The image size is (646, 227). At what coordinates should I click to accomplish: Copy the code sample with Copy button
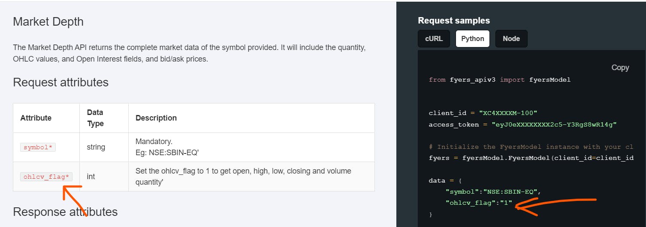[620, 68]
